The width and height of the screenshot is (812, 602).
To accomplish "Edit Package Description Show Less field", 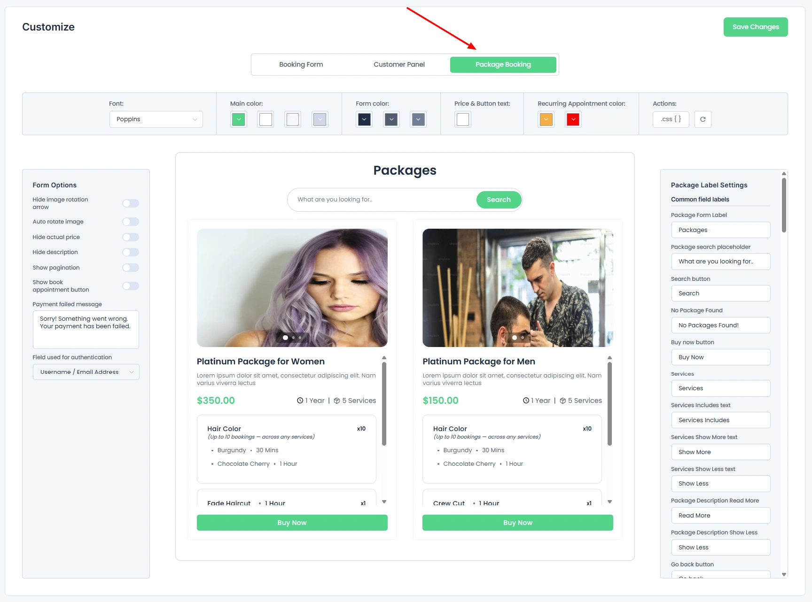I will point(721,548).
